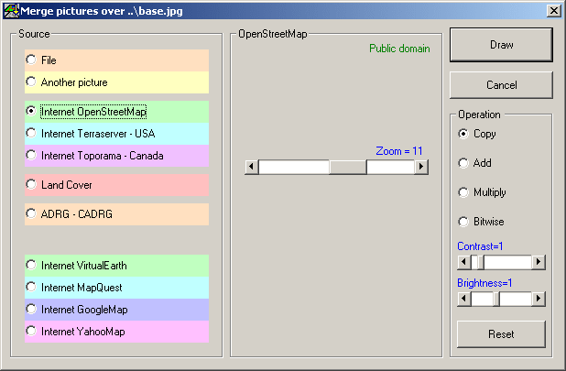Set operation to Add
Viewport: 566px width, 371px height.
[x=475, y=163]
